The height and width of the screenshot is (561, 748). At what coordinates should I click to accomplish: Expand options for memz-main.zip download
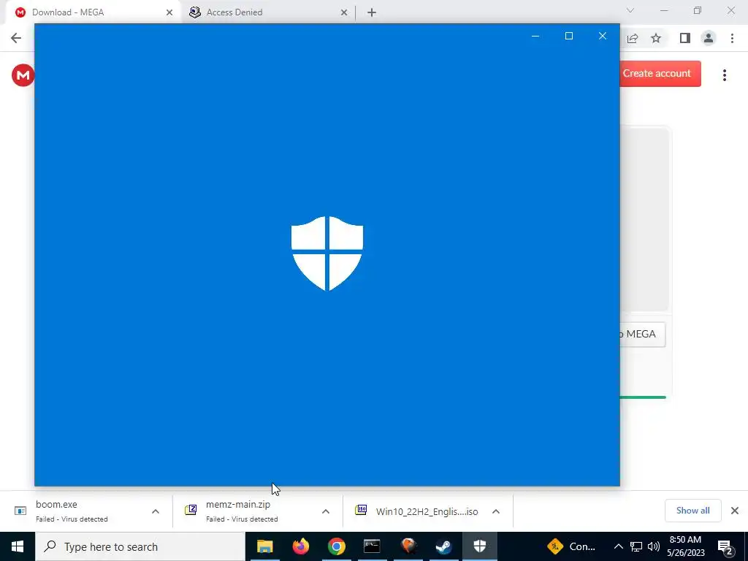326,511
